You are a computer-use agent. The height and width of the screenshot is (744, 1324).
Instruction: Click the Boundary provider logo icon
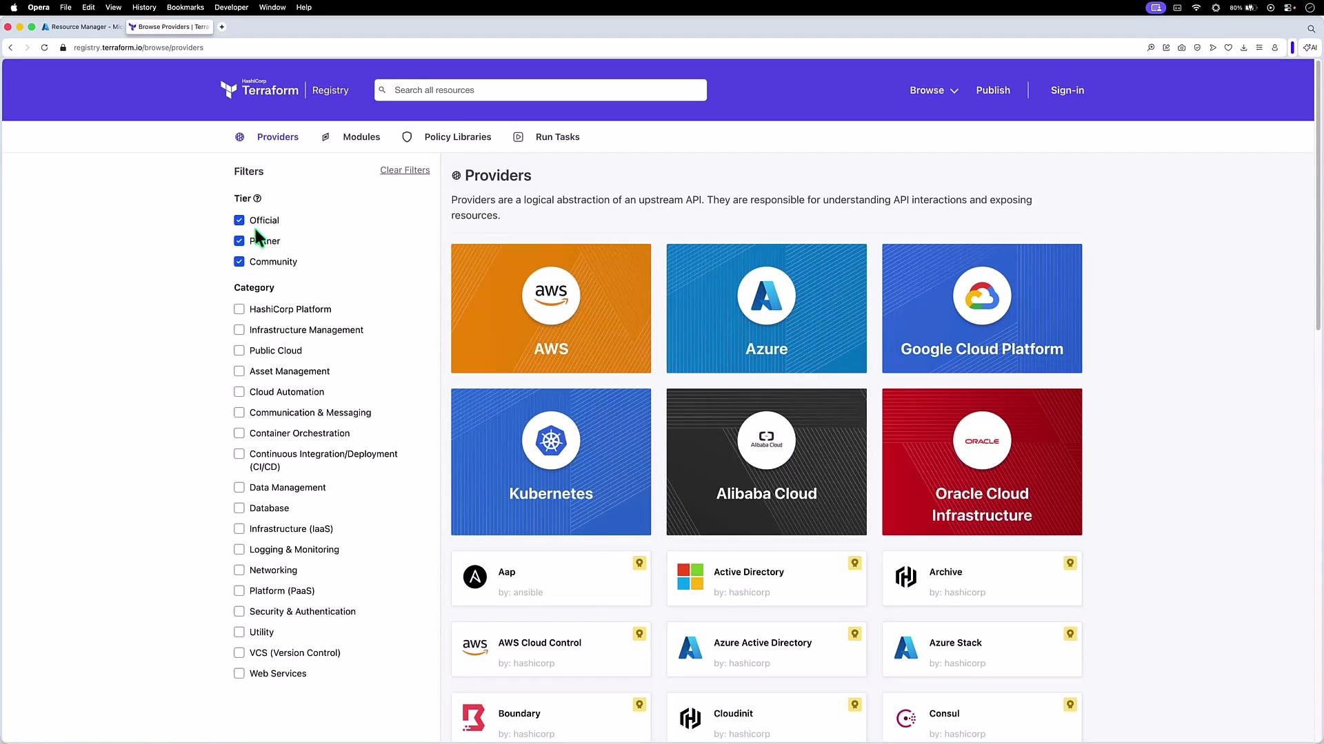pyautogui.click(x=473, y=718)
